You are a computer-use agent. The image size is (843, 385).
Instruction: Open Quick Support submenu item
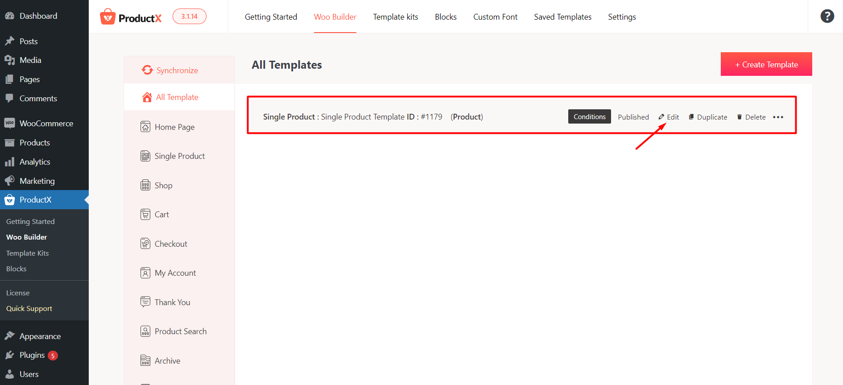click(x=29, y=308)
